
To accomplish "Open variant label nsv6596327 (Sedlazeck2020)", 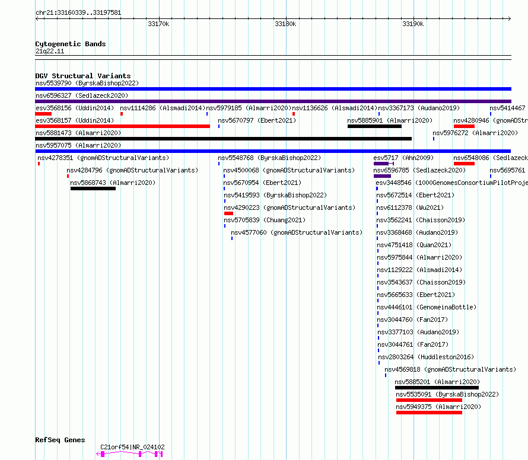I will coord(82,95).
